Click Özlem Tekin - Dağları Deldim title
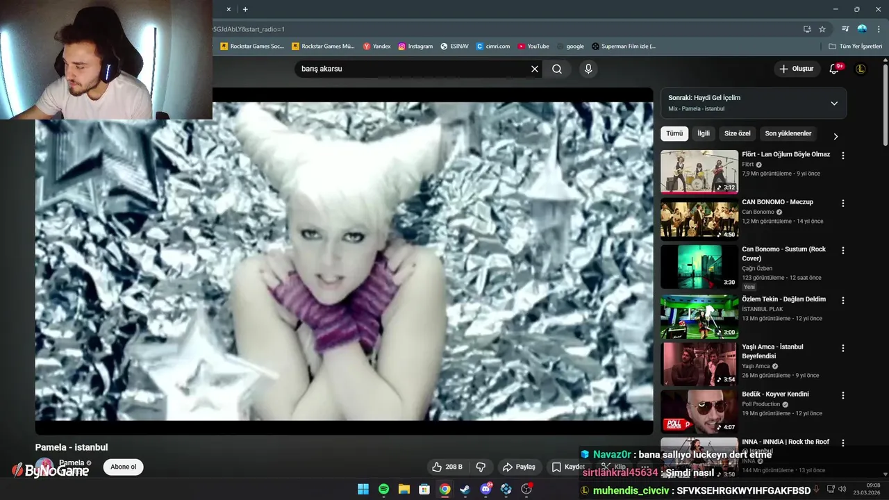 click(783, 299)
